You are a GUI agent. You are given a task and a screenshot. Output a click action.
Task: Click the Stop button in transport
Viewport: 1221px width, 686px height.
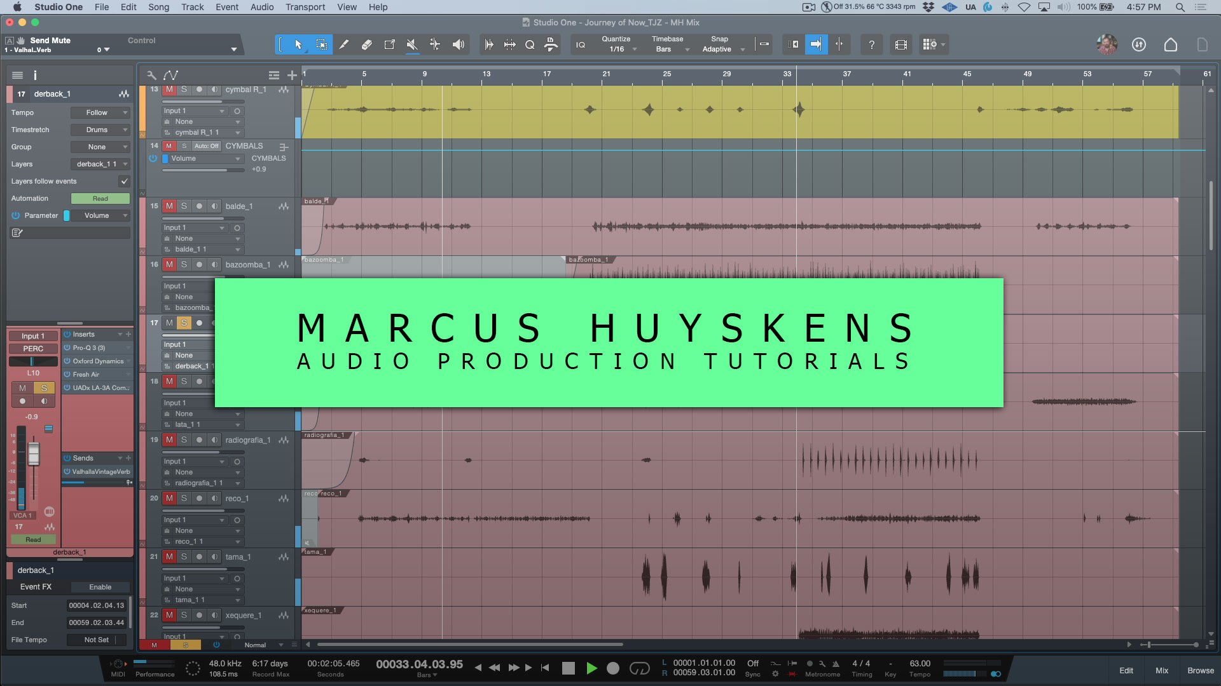569,668
